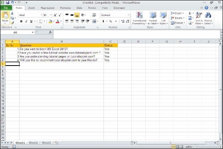Click Decrease Decimal icon

coord(128,21)
